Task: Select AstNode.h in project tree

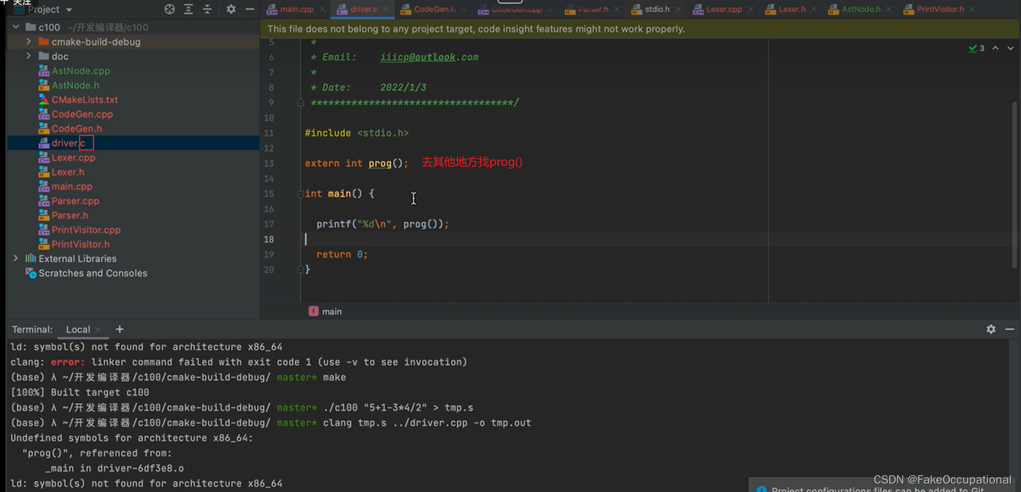Action: (75, 85)
